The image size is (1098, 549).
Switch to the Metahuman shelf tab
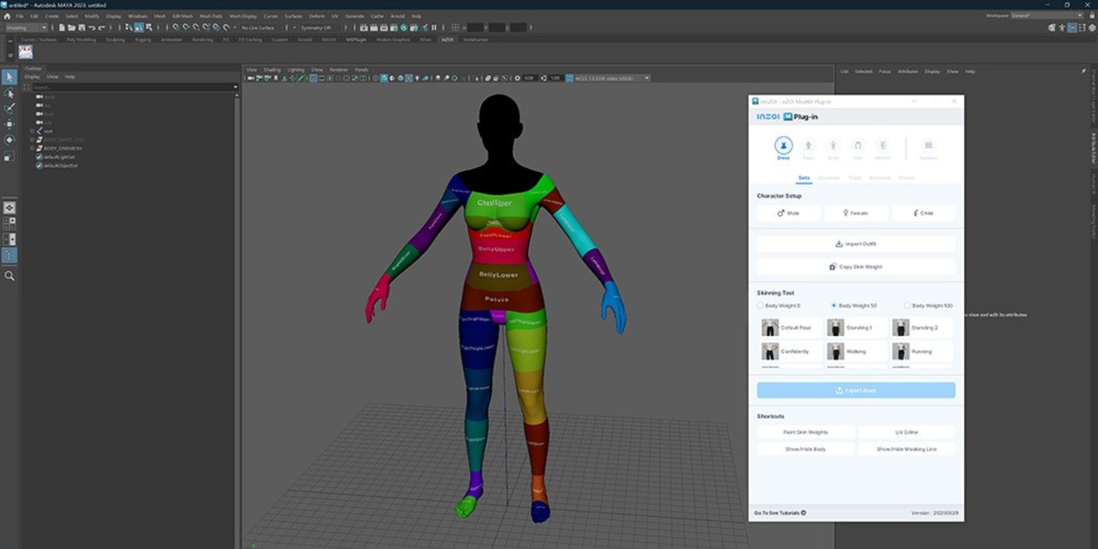pos(476,39)
